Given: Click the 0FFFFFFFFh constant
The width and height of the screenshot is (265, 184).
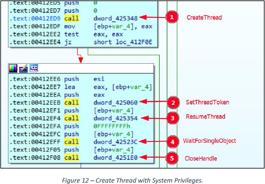Looking at the screenshot, I should click(112, 126).
